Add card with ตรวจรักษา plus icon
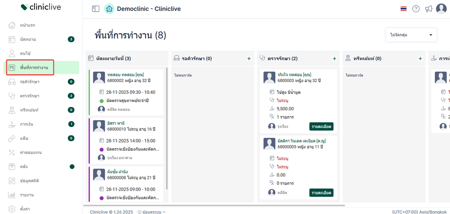 pyautogui.click(x=335, y=59)
